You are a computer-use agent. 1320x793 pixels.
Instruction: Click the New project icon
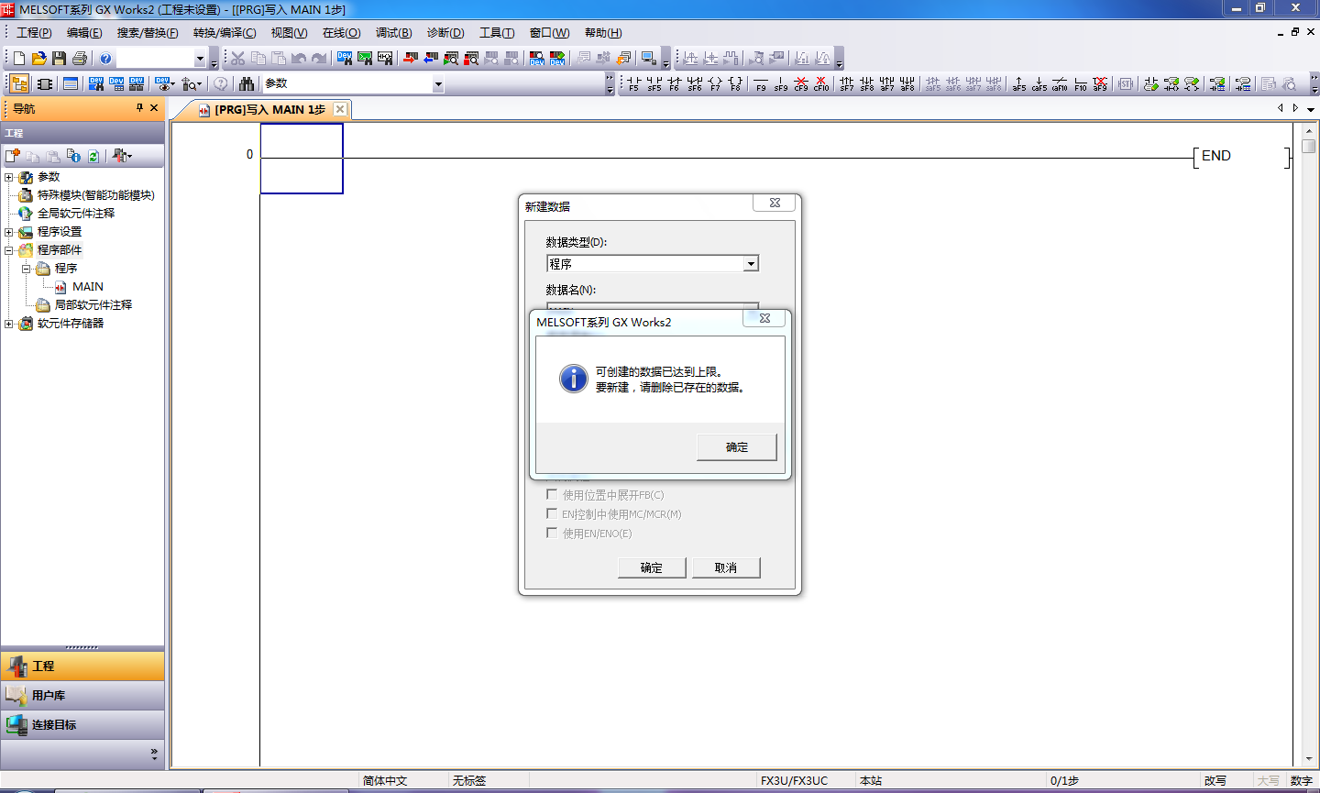[19, 59]
